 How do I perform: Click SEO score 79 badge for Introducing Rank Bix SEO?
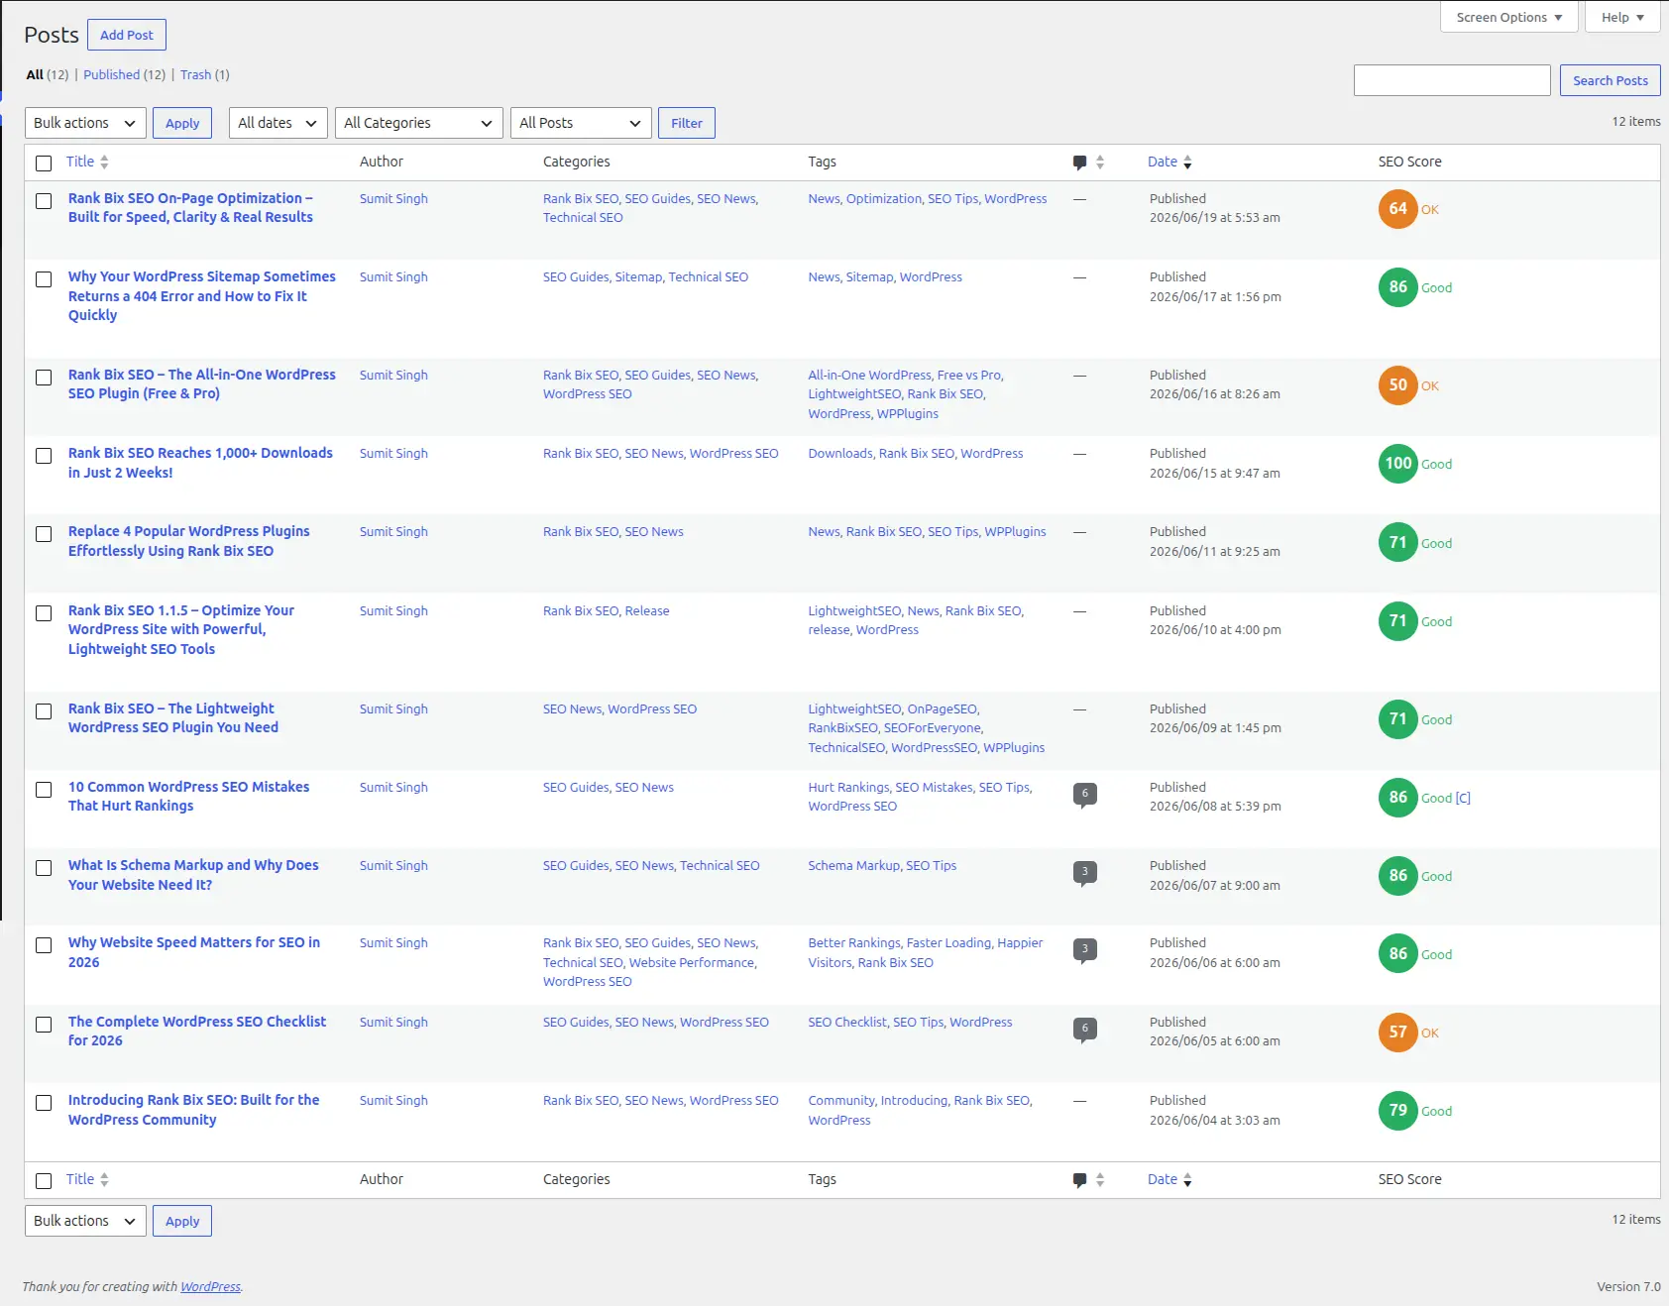point(1397,1111)
